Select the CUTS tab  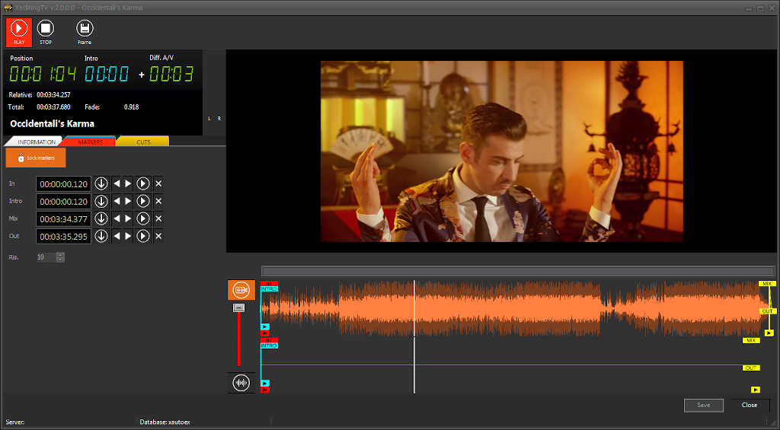point(143,142)
